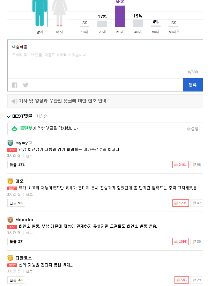215x286 pixels.
Task: Click 레오's profile badge icon
Action: [10, 181]
